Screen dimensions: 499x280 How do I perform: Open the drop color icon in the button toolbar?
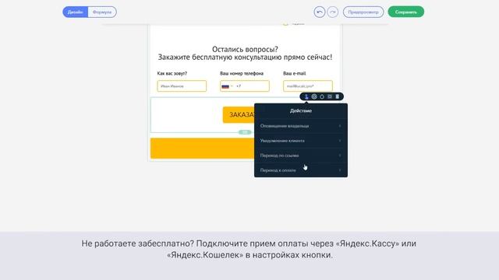tap(322, 96)
